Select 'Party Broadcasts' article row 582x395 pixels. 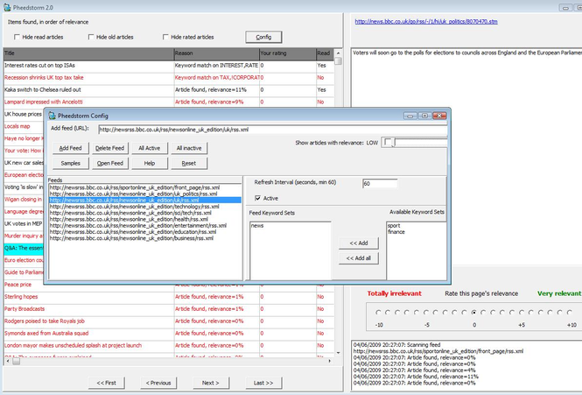pos(169,309)
